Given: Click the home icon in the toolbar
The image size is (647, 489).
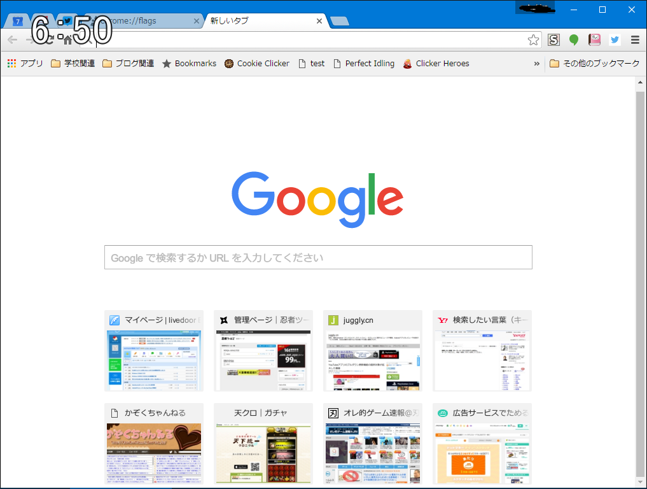Looking at the screenshot, I should point(67,39).
